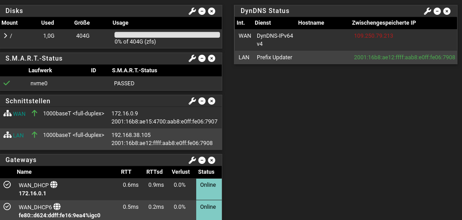Click green checkmark for nvme0 drive
Screen dimensions: 462x220
[x=7, y=83]
